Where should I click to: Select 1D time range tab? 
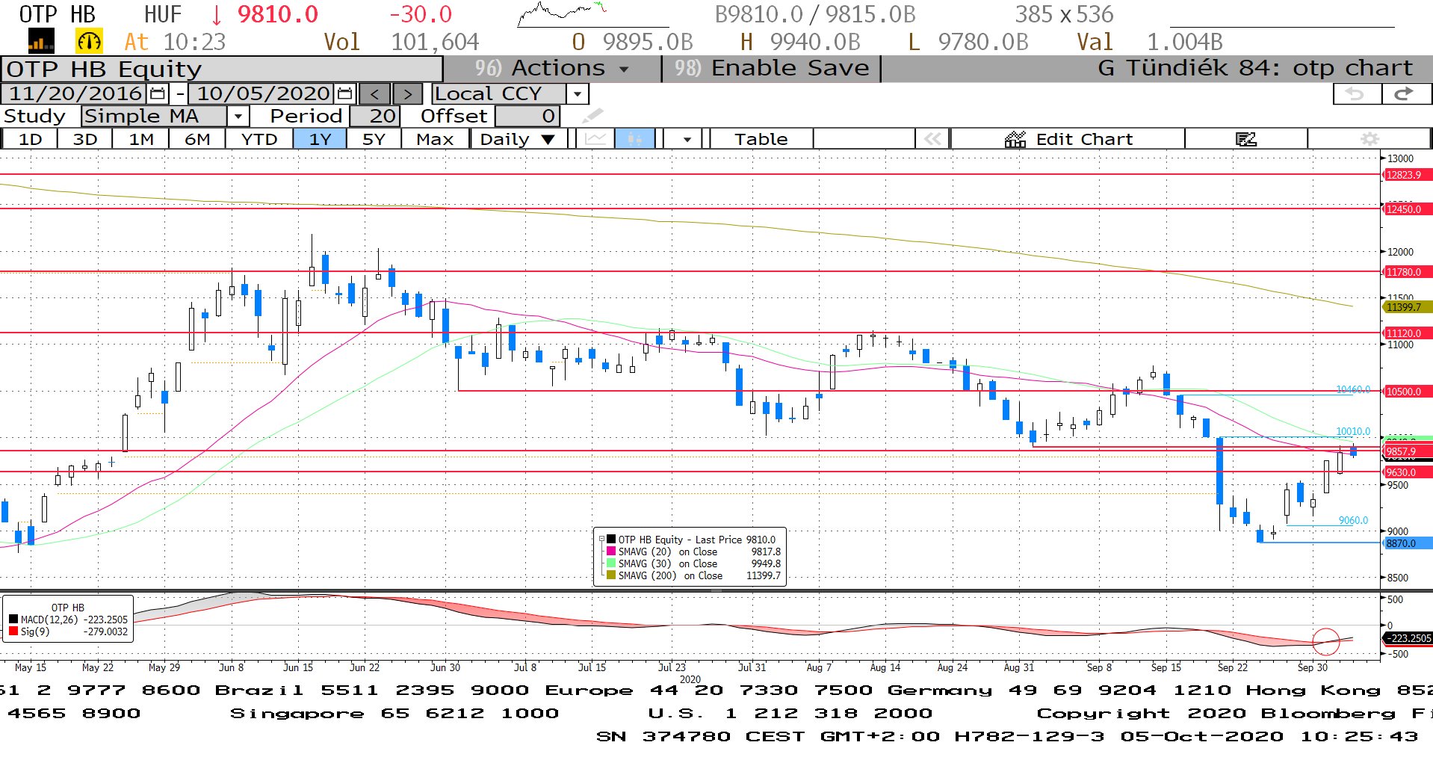tap(30, 139)
